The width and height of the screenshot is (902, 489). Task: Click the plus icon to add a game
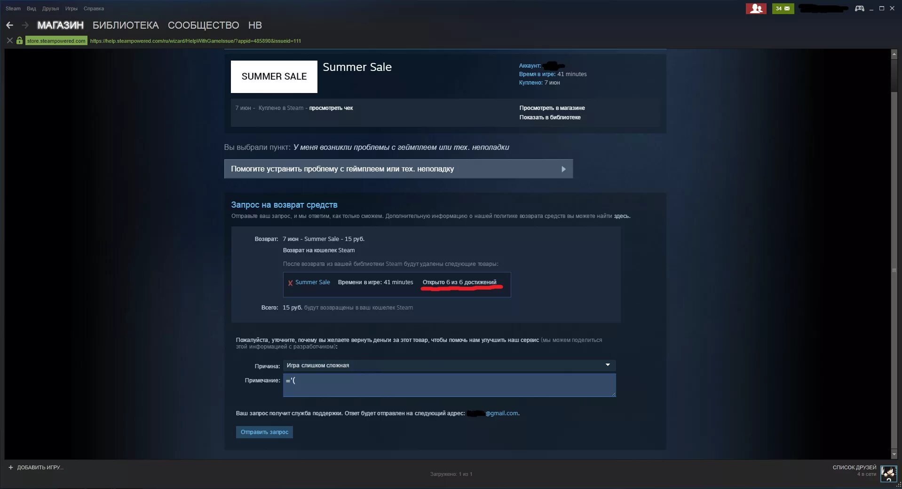11,467
